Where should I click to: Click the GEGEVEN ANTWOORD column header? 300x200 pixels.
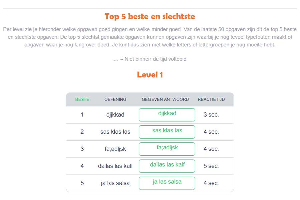tap(165, 99)
